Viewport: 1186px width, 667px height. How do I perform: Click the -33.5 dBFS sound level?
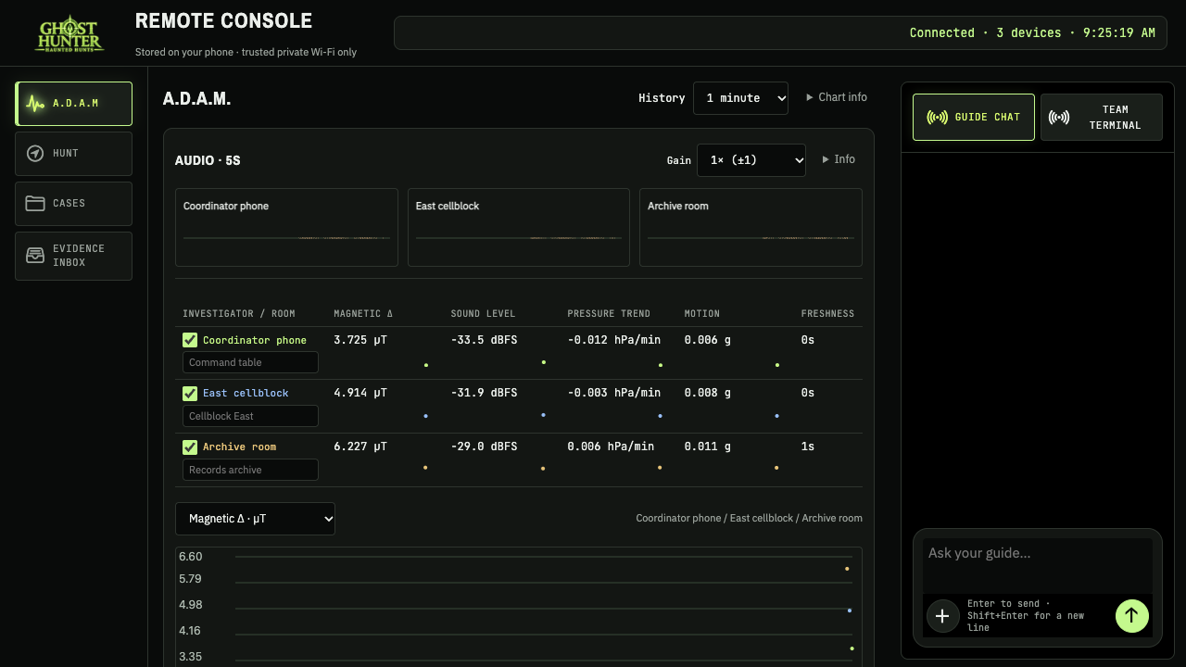(484, 340)
